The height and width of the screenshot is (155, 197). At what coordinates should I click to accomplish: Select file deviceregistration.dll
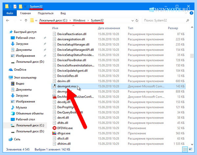tap(71, 39)
